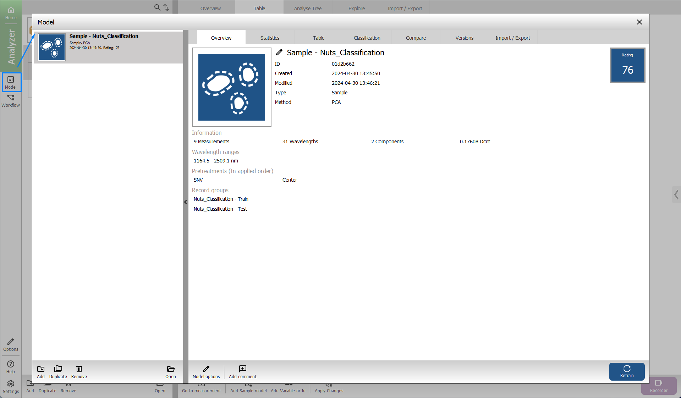The height and width of the screenshot is (398, 681).
Task: Click the large model thumbnail image
Action: tap(231, 87)
